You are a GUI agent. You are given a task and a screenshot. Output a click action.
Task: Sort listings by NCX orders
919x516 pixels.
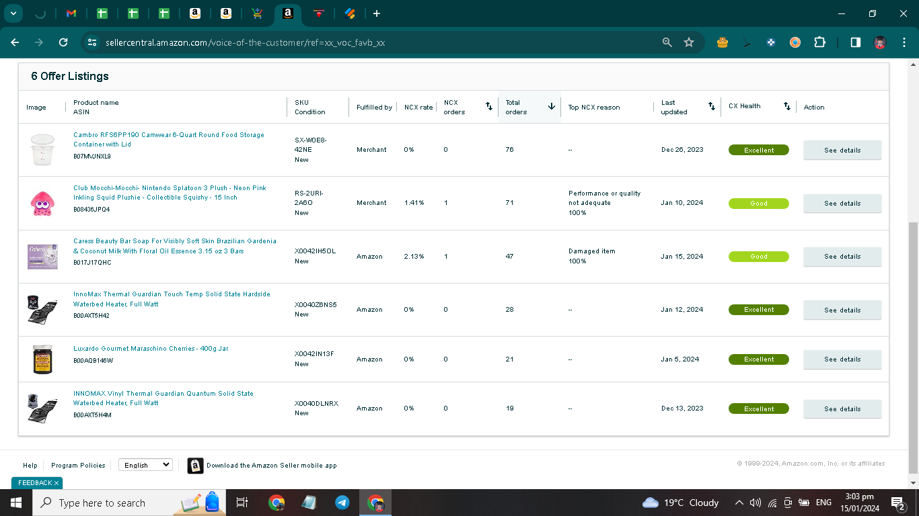click(489, 106)
